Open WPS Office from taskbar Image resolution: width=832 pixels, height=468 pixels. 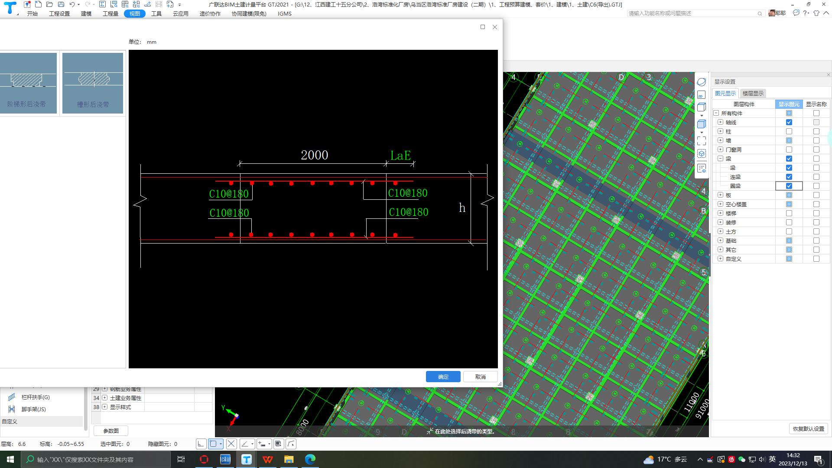pos(268,459)
